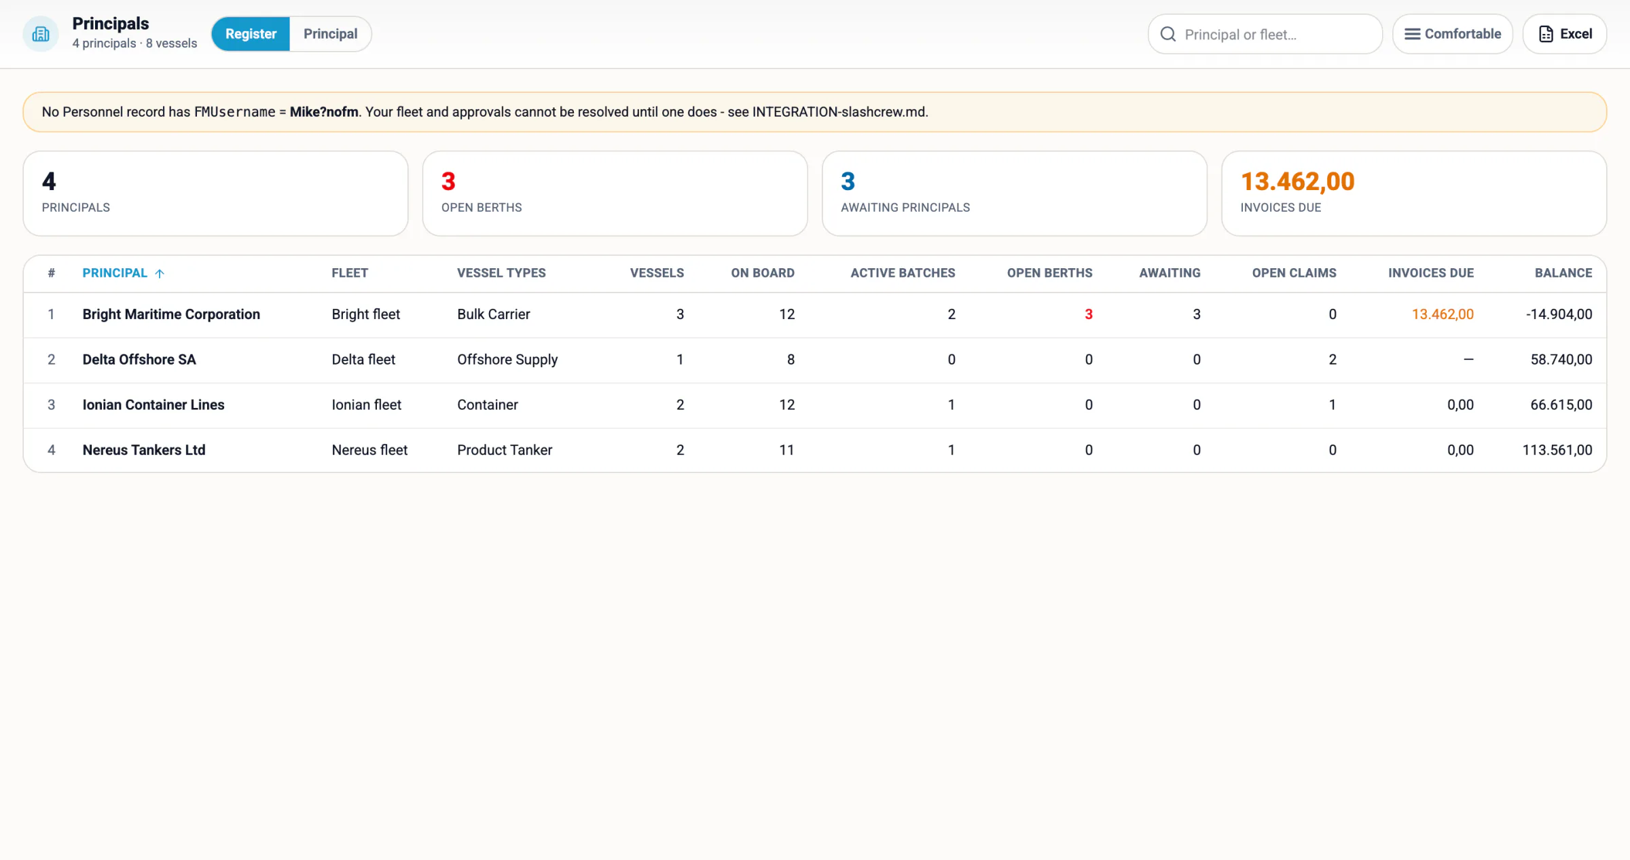Open the Principals summary card
This screenshot has height=860, width=1630.
(215, 193)
